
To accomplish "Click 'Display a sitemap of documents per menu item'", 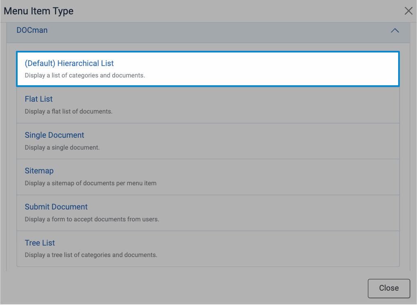I will point(91,183).
